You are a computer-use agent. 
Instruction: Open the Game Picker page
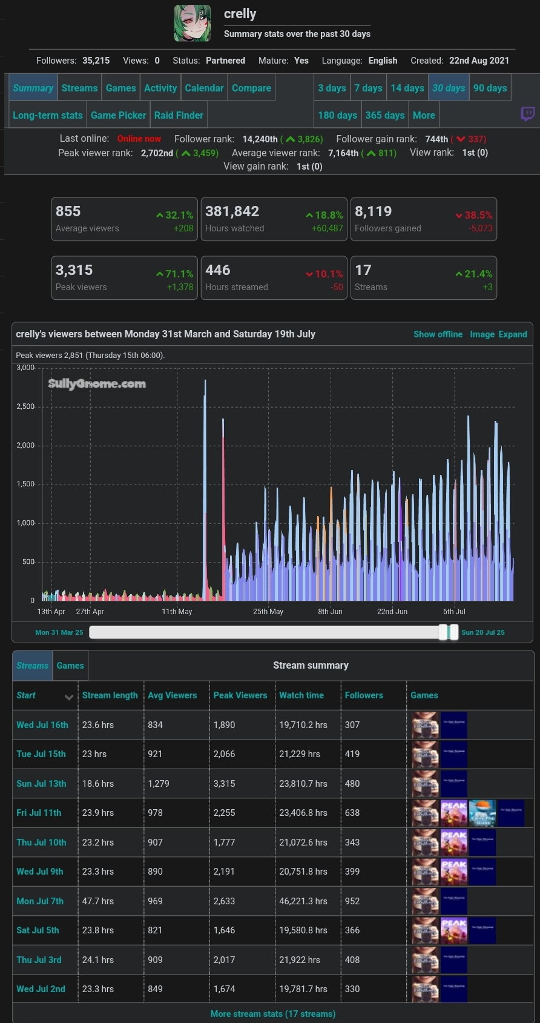[119, 115]
